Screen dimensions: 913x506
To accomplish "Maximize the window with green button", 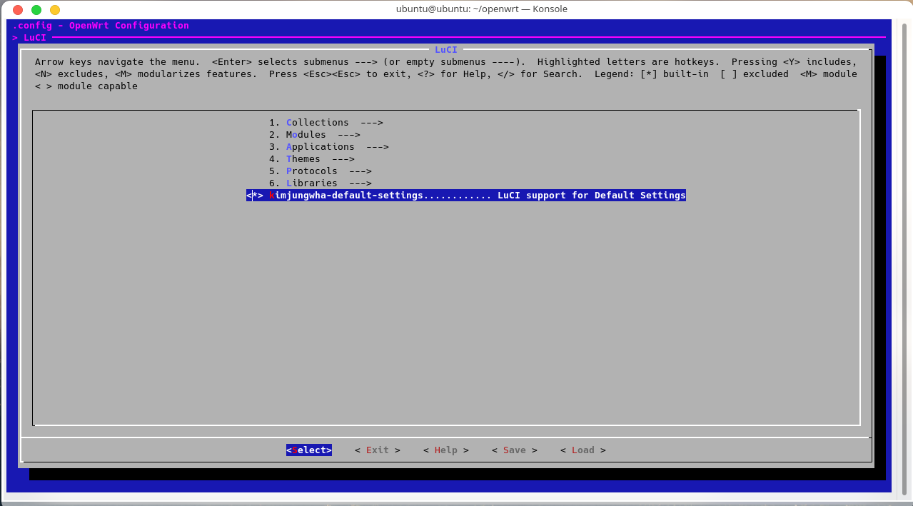I will tap(36, 9).
